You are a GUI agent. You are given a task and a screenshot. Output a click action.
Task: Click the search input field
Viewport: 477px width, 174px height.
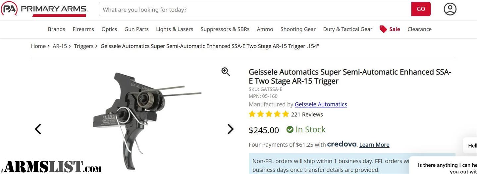click(255, 9)
